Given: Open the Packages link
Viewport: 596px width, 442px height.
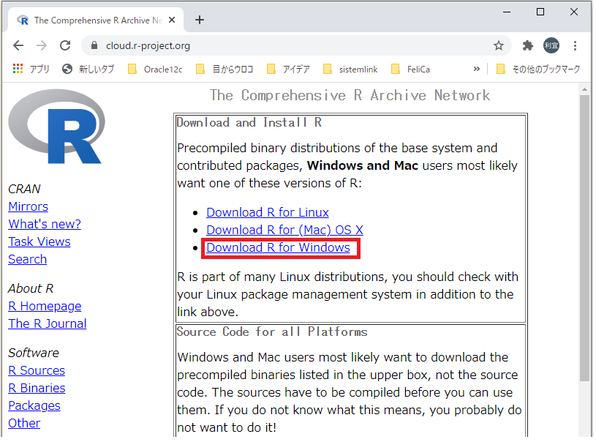Looking at the screenshot, I should click(x=34, y=406).
